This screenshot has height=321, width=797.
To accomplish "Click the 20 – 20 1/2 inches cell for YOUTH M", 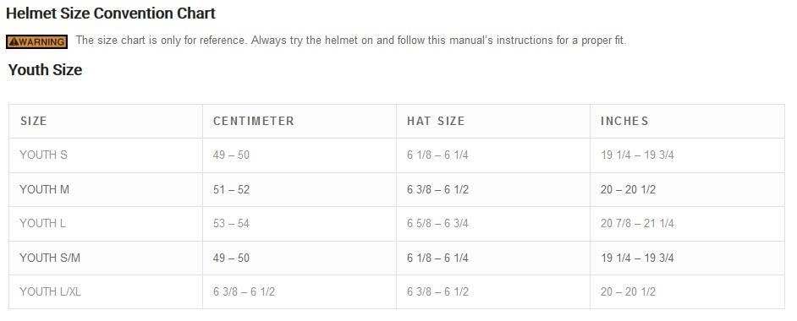I will coord(629,190).
